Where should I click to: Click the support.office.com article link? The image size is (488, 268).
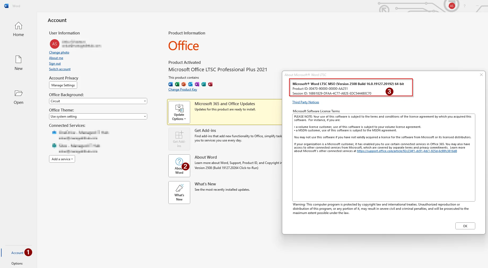[x=407, y=151]
